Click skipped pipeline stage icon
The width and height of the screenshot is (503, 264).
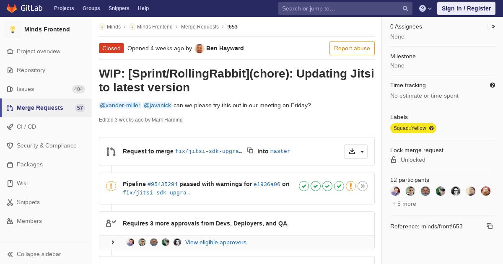coord(363,186)
